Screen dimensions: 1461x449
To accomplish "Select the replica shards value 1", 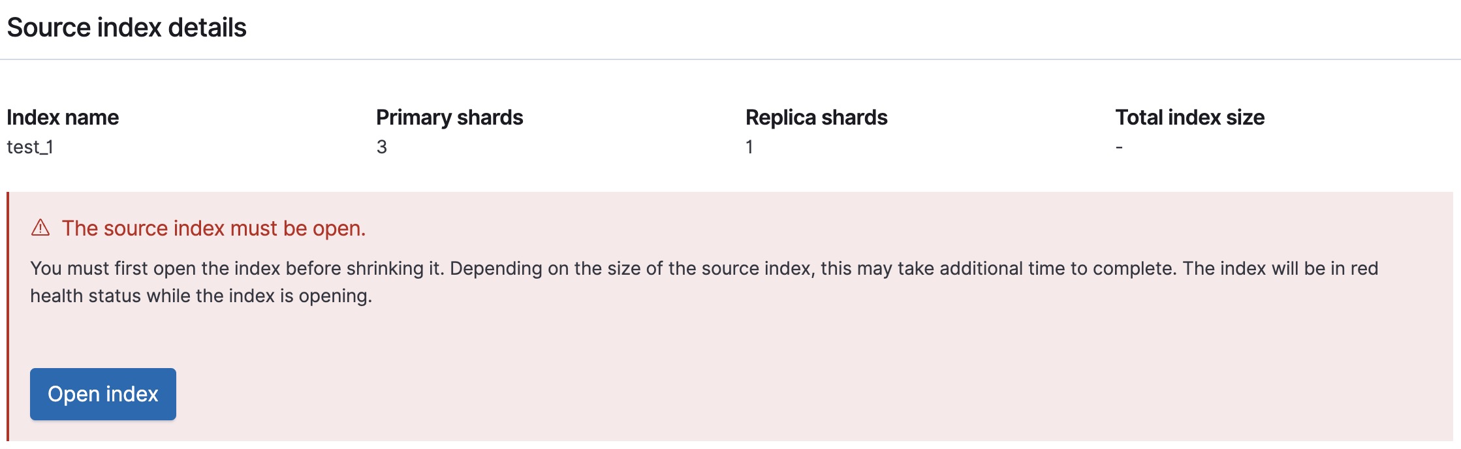I will click(x=749, y=147).
